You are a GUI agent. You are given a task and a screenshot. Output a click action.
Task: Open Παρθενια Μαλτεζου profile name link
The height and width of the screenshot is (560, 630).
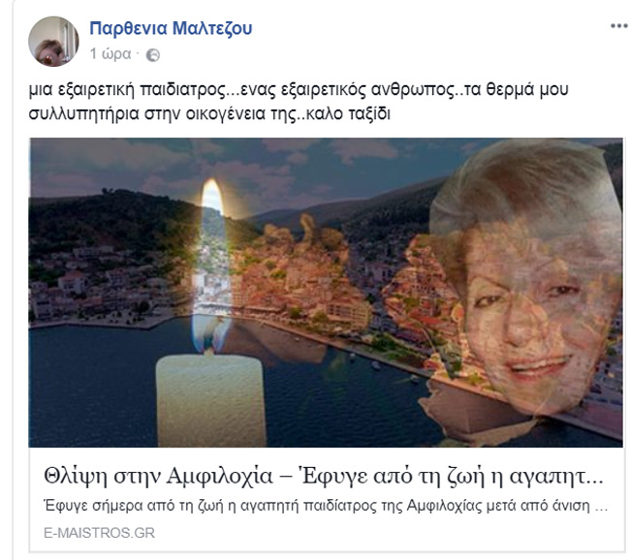171,28
